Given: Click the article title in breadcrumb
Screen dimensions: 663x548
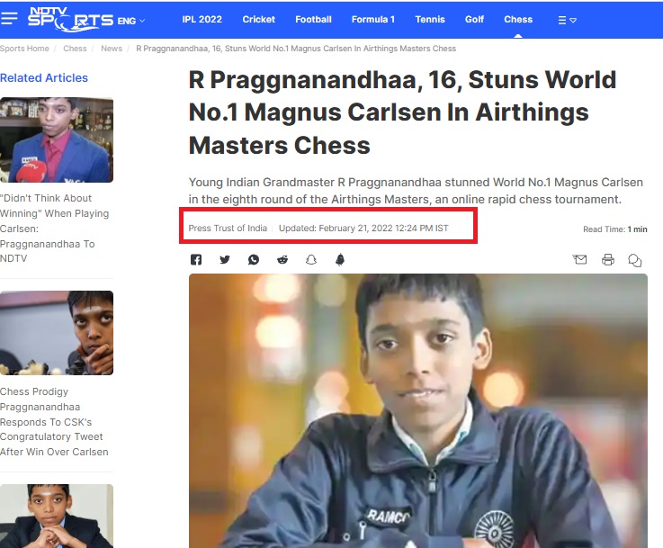Looking at the screenshot, I should click(296, 49).
